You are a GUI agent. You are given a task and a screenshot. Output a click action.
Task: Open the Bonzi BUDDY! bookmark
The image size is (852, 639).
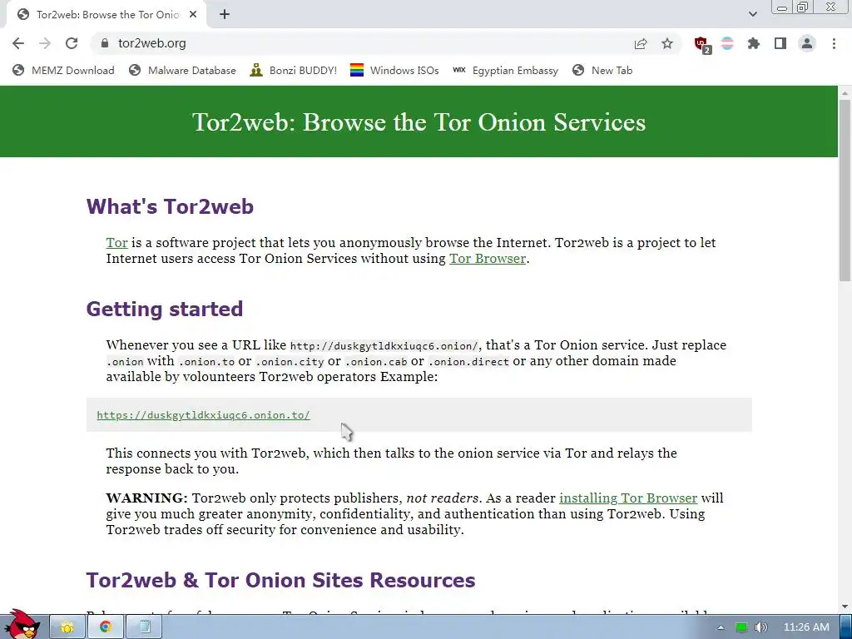pos(294,70)
